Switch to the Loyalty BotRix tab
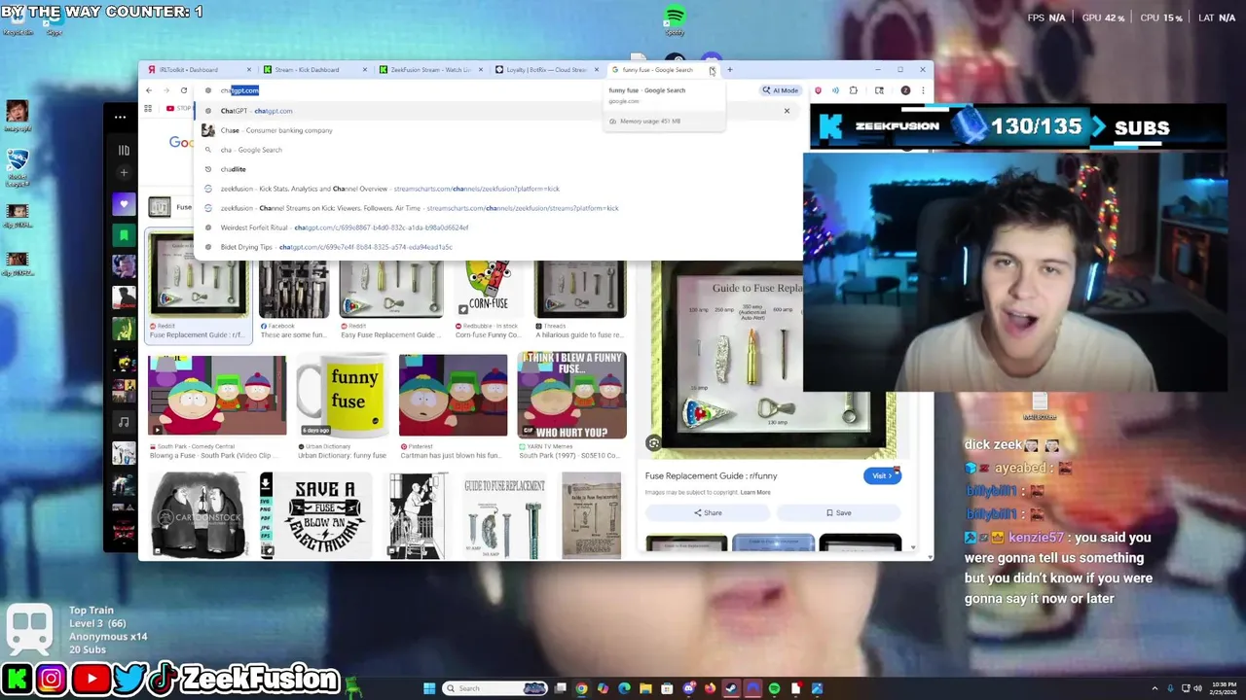 pyautogui.click(x=546, y=70)
